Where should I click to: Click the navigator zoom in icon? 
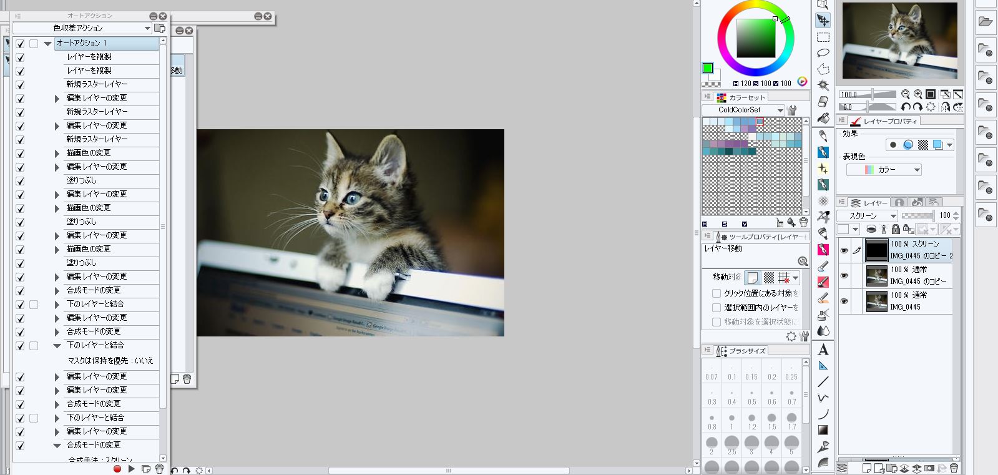(918, 94)
